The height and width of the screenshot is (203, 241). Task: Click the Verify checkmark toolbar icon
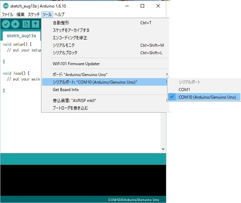(x=6, y=24)
